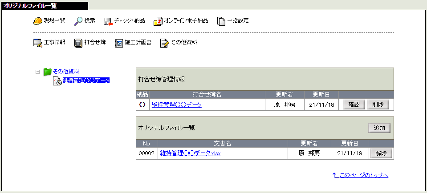Click 打合せ簿管理情報 panel title
This screenshot has width=427, height=193.
click(162, 79)
